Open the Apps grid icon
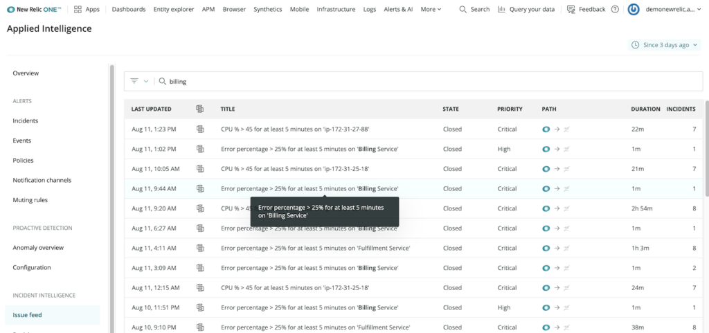Image resolution: width=709 pixels, height=333 pixels. pyautogui.click(x=78, y=9)
